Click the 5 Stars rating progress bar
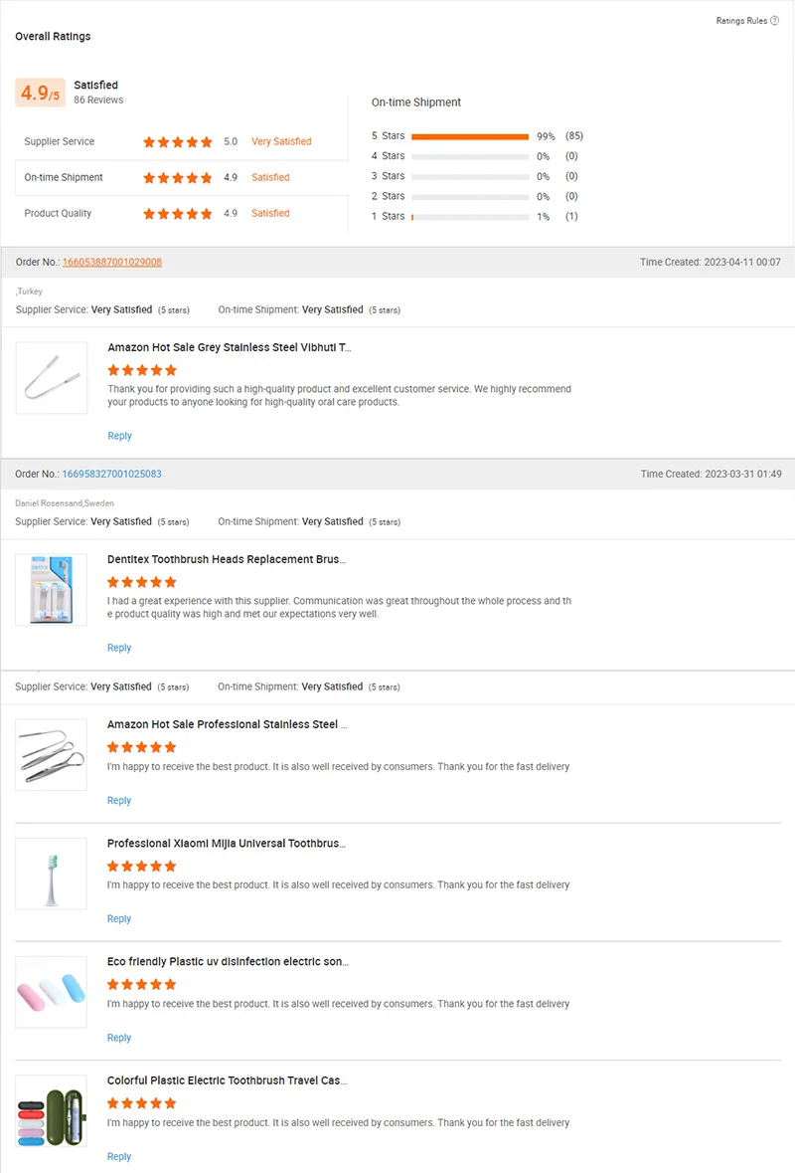This screenshot has height=1173, width=795. pyautogui.click(x=469, y=136)
